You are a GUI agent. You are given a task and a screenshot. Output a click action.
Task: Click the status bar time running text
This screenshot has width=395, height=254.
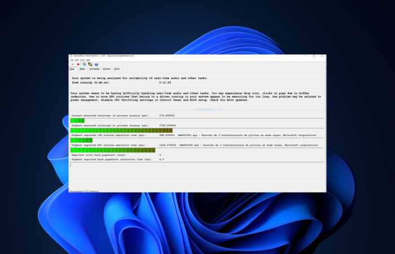[84, 191]
